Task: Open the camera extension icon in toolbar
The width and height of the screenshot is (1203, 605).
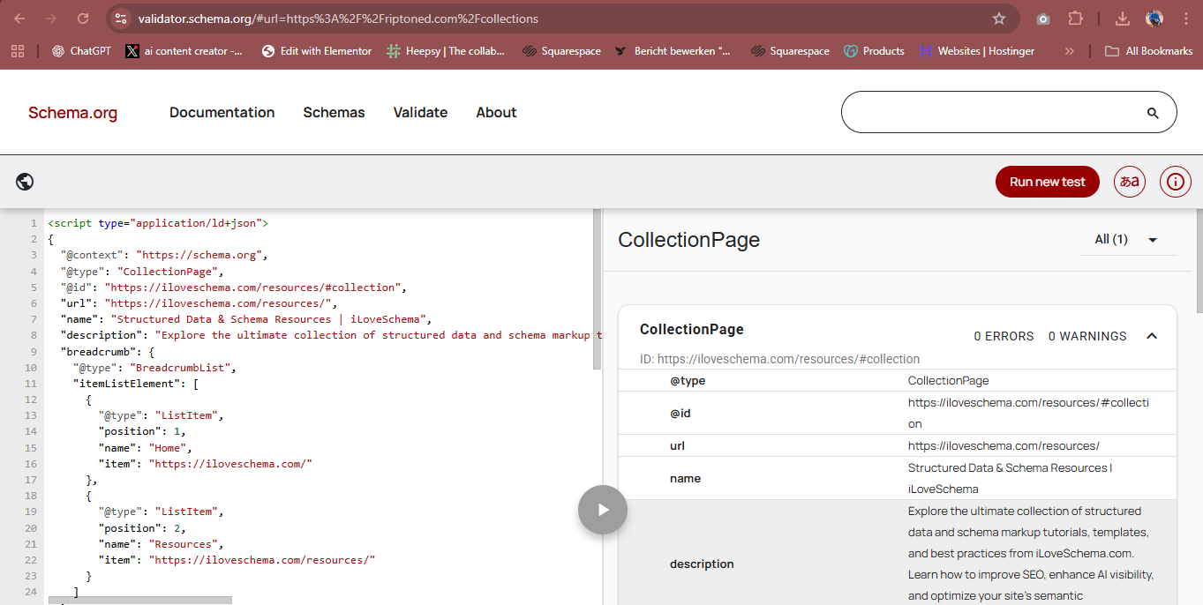Action: coord(1043,19)
